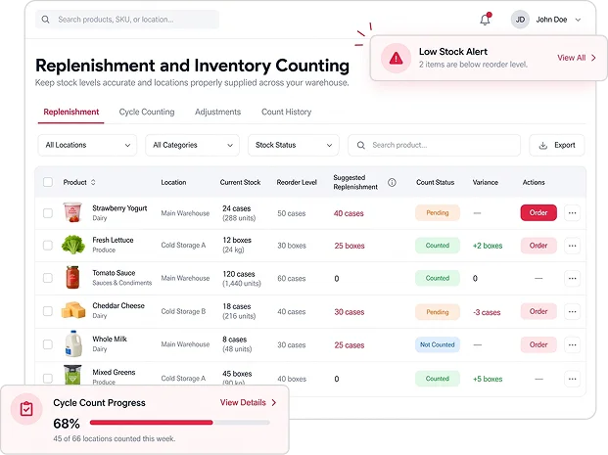The width and height of the screenshot is (608, 455).
Task: Open the more options menu for Tomato Sauce
Action: [572, 278]
